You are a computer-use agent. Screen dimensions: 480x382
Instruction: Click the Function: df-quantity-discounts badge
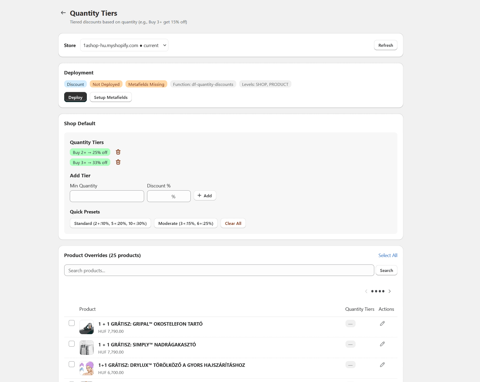pyautogui.click(x=203, y=84)
